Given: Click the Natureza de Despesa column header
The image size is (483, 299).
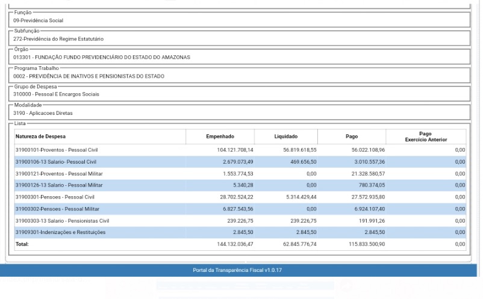Looking at the screenshot, I should click(40, 137).
